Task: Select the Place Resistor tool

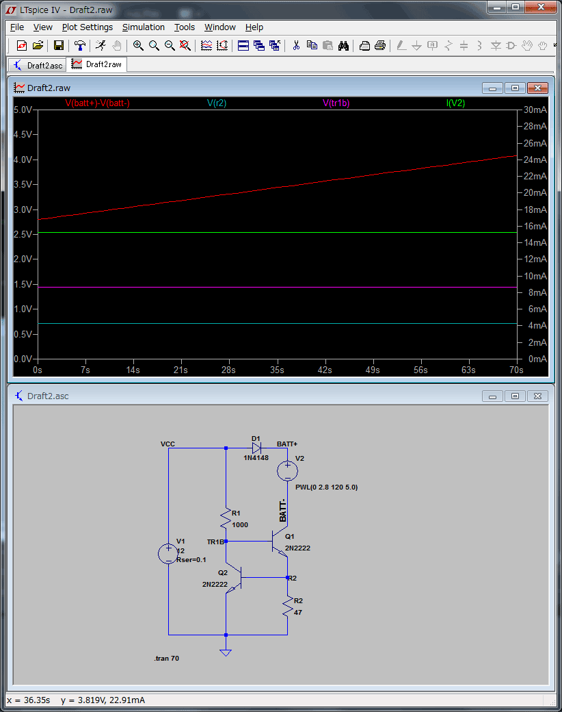Action: 448,45
